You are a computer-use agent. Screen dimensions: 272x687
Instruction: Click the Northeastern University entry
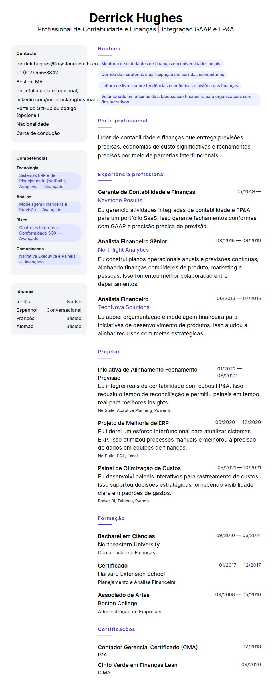tap(129, 544)
